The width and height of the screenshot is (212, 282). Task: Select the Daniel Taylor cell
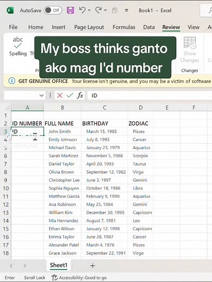click(x=63, y=164)
